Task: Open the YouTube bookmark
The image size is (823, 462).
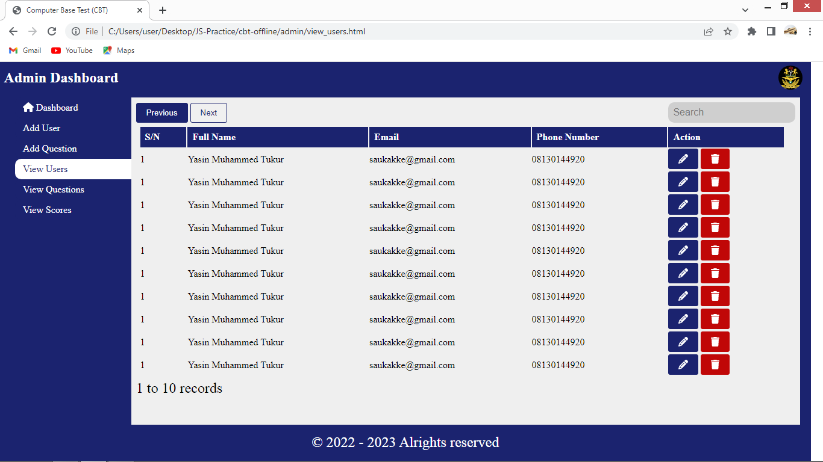Action: 72,51
